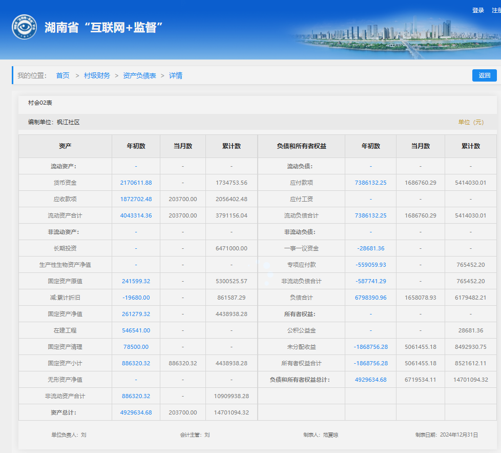Click the 会计主管:刘 footer text
This screenshot has height=453, width=501.
195,435
